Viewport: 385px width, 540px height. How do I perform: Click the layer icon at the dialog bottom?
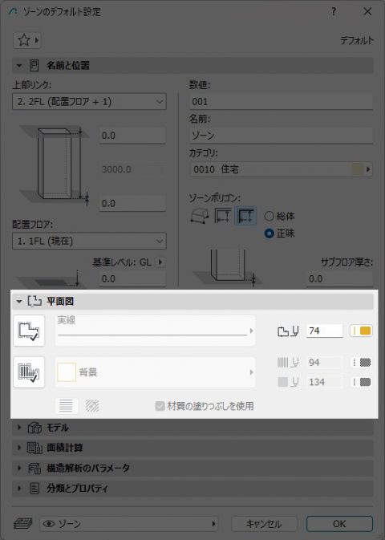[23, 524]
